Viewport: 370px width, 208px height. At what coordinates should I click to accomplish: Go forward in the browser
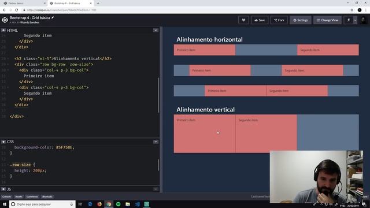[x=10, y=10]
